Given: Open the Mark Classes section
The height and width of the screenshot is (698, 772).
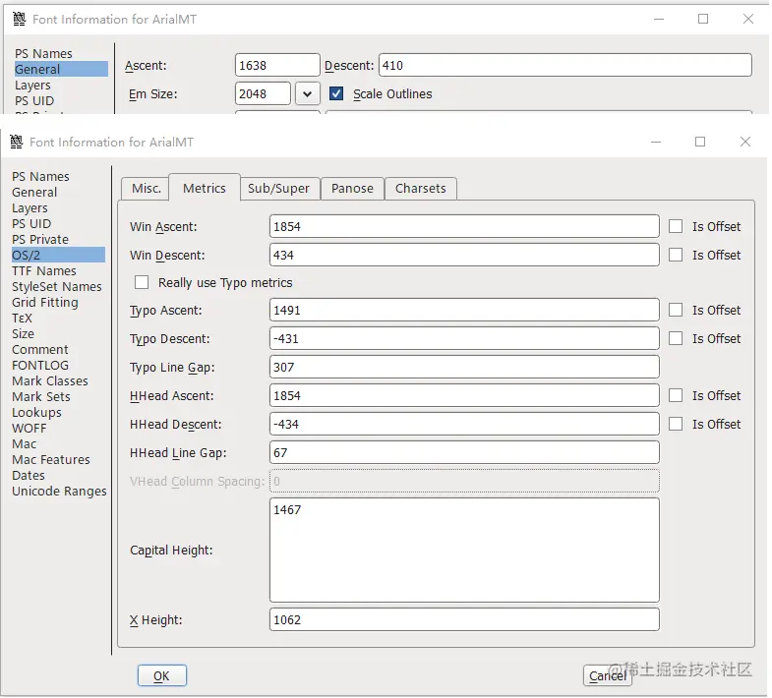Looking at the screenshot, I should click(50, 381).
